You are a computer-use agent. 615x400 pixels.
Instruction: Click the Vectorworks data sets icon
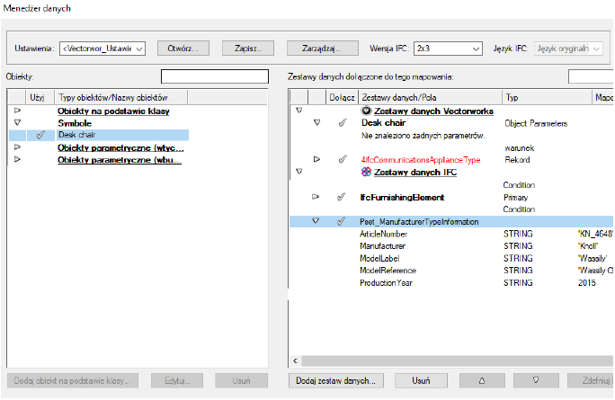pos(367,111)
